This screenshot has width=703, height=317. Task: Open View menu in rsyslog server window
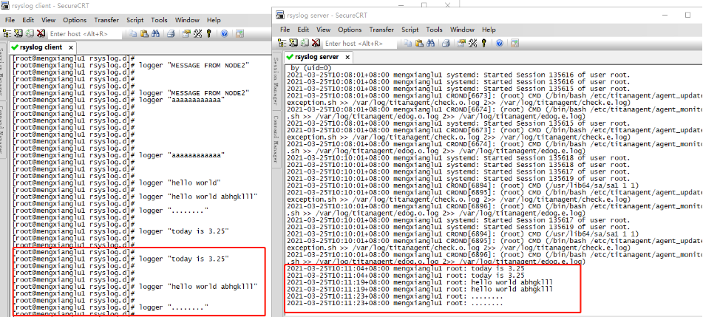coord(323,30)
